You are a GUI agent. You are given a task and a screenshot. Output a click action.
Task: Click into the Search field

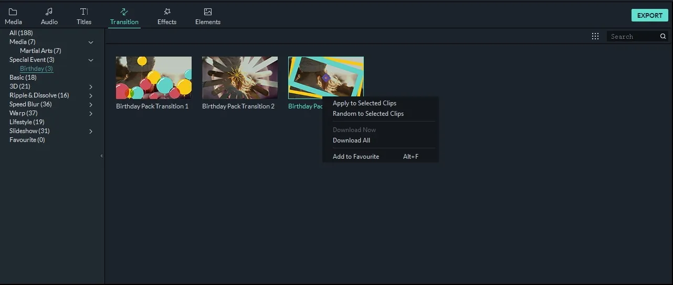pyautogui.click(x=633, y=36)
